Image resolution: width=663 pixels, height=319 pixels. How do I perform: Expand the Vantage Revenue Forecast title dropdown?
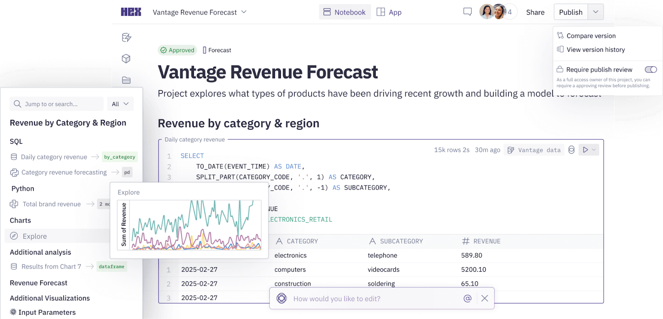[x=244, y=12]
